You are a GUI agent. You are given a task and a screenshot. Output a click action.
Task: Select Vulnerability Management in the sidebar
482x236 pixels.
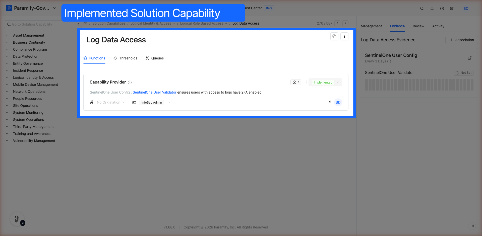click(x=34, y=141)
